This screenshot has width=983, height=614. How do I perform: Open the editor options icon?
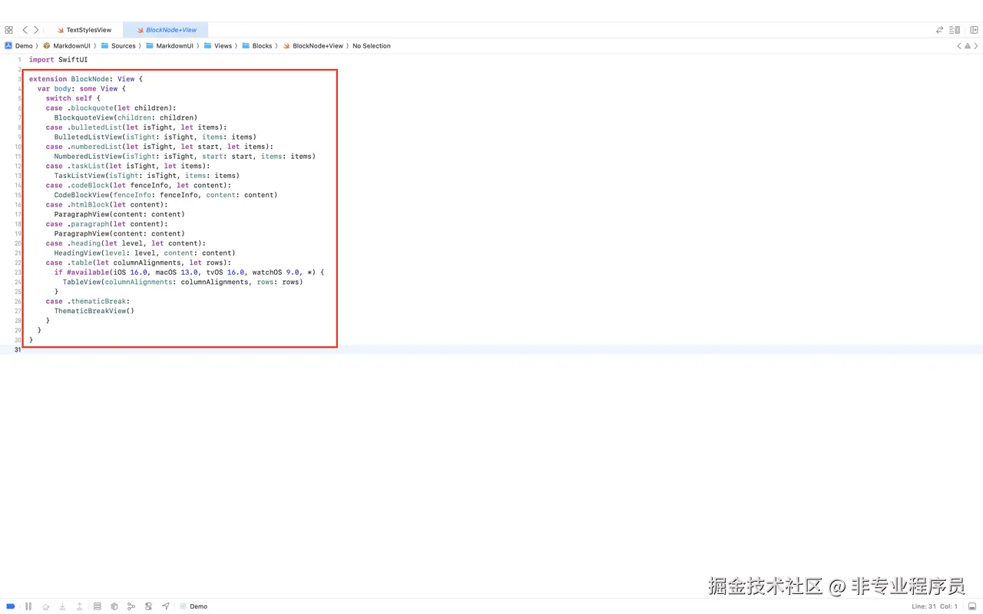(x=954, y=29)
